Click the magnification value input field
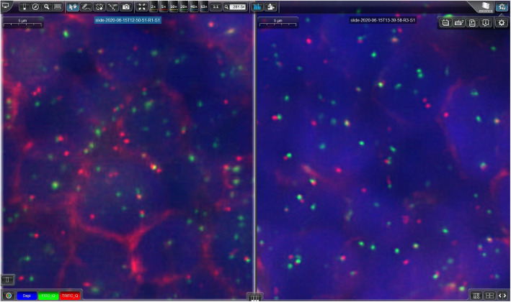 pos(238,6)
